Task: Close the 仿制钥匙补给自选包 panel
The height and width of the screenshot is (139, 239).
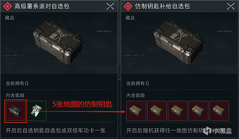Action: coord(231,6)
